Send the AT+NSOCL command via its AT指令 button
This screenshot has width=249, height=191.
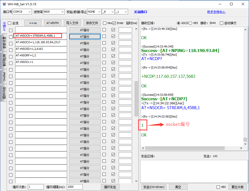[x=85, y=63]
